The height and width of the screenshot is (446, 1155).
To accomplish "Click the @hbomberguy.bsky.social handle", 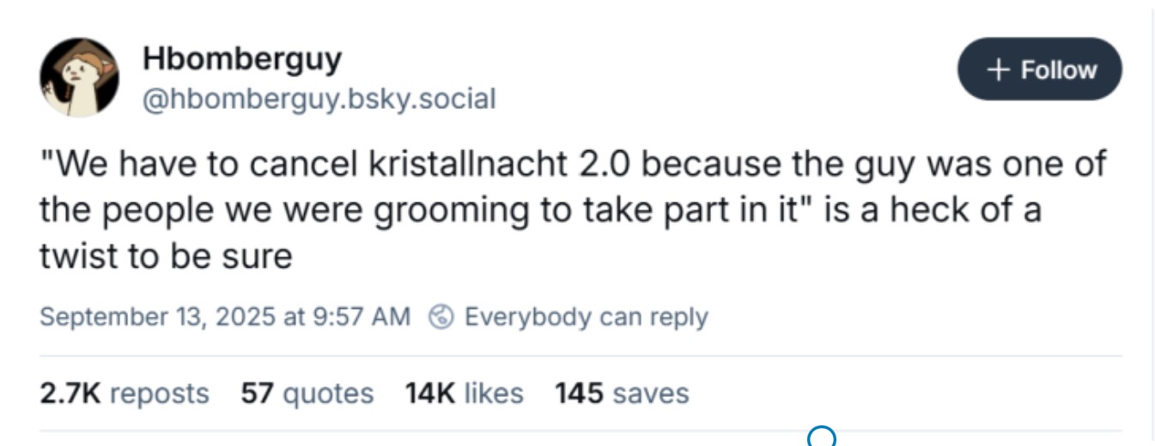I will point(319,99).
